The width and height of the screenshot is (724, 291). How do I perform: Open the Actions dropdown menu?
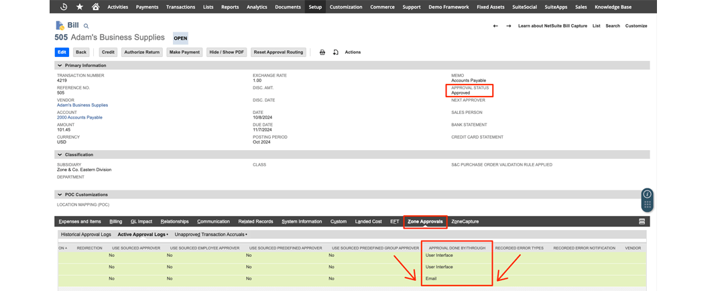(353, 52)
